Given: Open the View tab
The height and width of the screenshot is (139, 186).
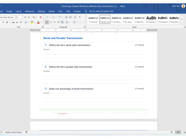Looking at the screenshot, I should pyautogui.click(x=60, y=11).
